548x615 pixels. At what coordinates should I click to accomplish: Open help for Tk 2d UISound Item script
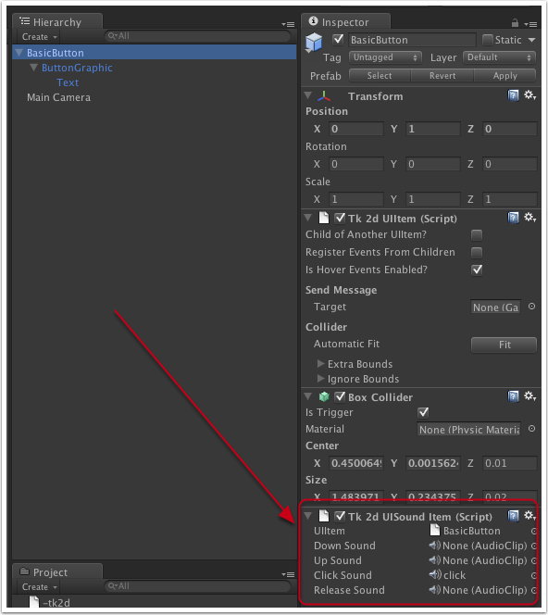(x=513, y=516)
